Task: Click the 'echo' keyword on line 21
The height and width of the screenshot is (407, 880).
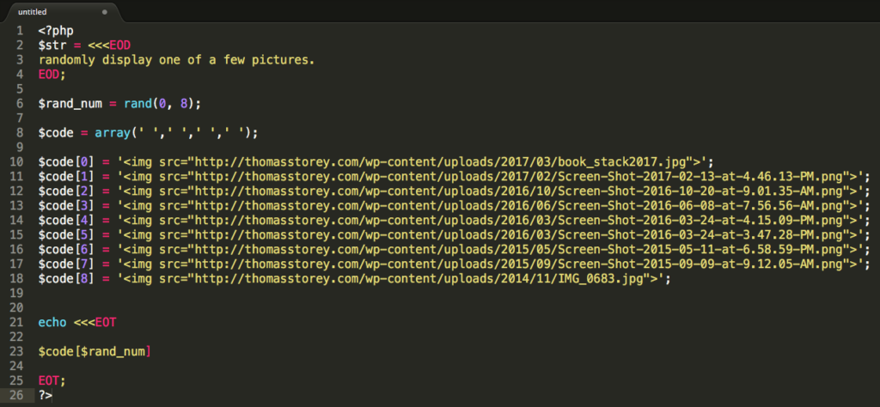Action: pyautogui.click(x=52, y=322)
